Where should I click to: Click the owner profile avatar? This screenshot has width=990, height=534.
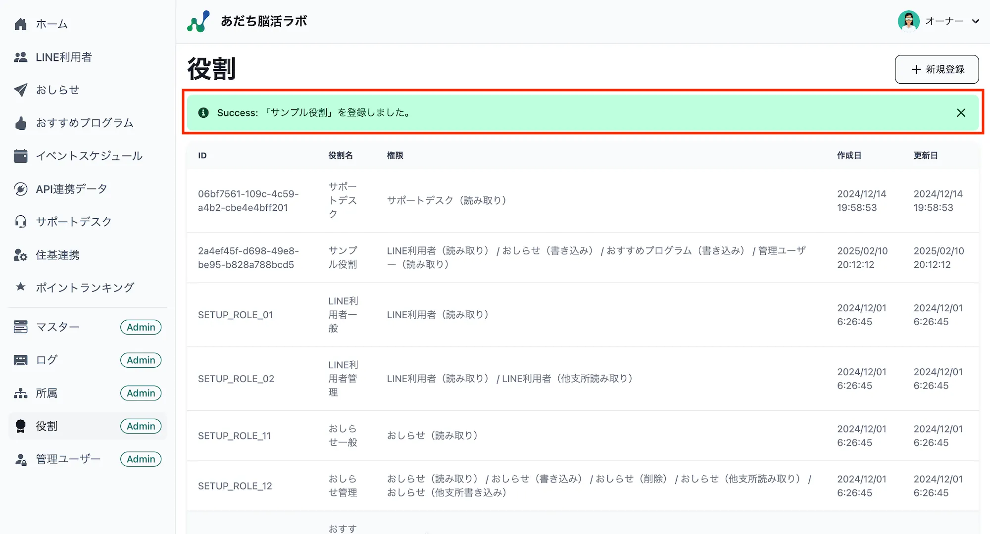coord(909,21)
